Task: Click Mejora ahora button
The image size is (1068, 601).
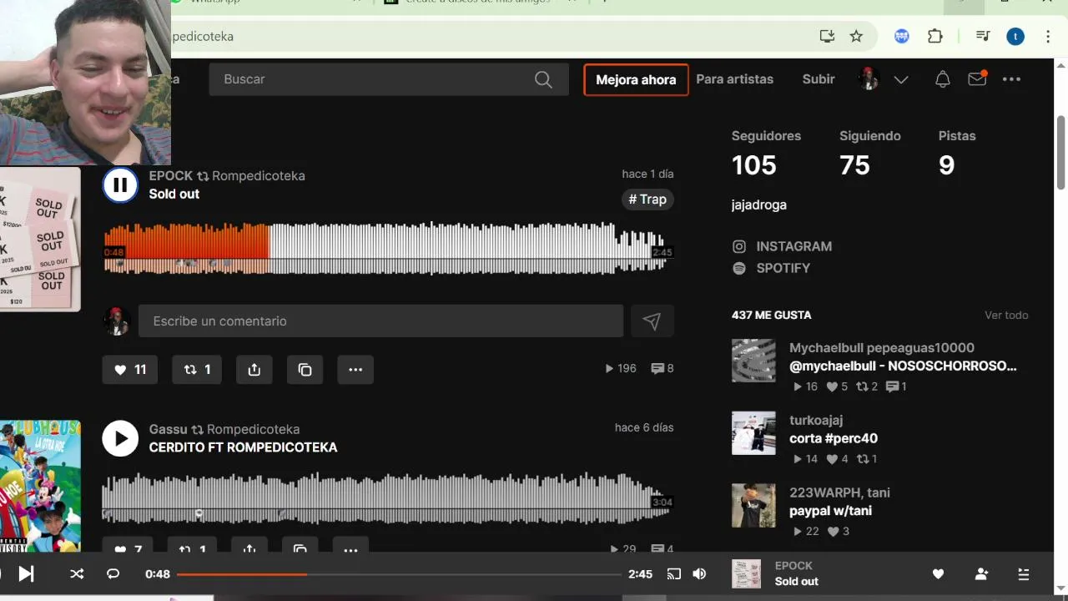Action: [636, 80]
